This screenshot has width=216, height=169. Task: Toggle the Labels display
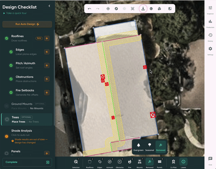(x=183, y=162)
